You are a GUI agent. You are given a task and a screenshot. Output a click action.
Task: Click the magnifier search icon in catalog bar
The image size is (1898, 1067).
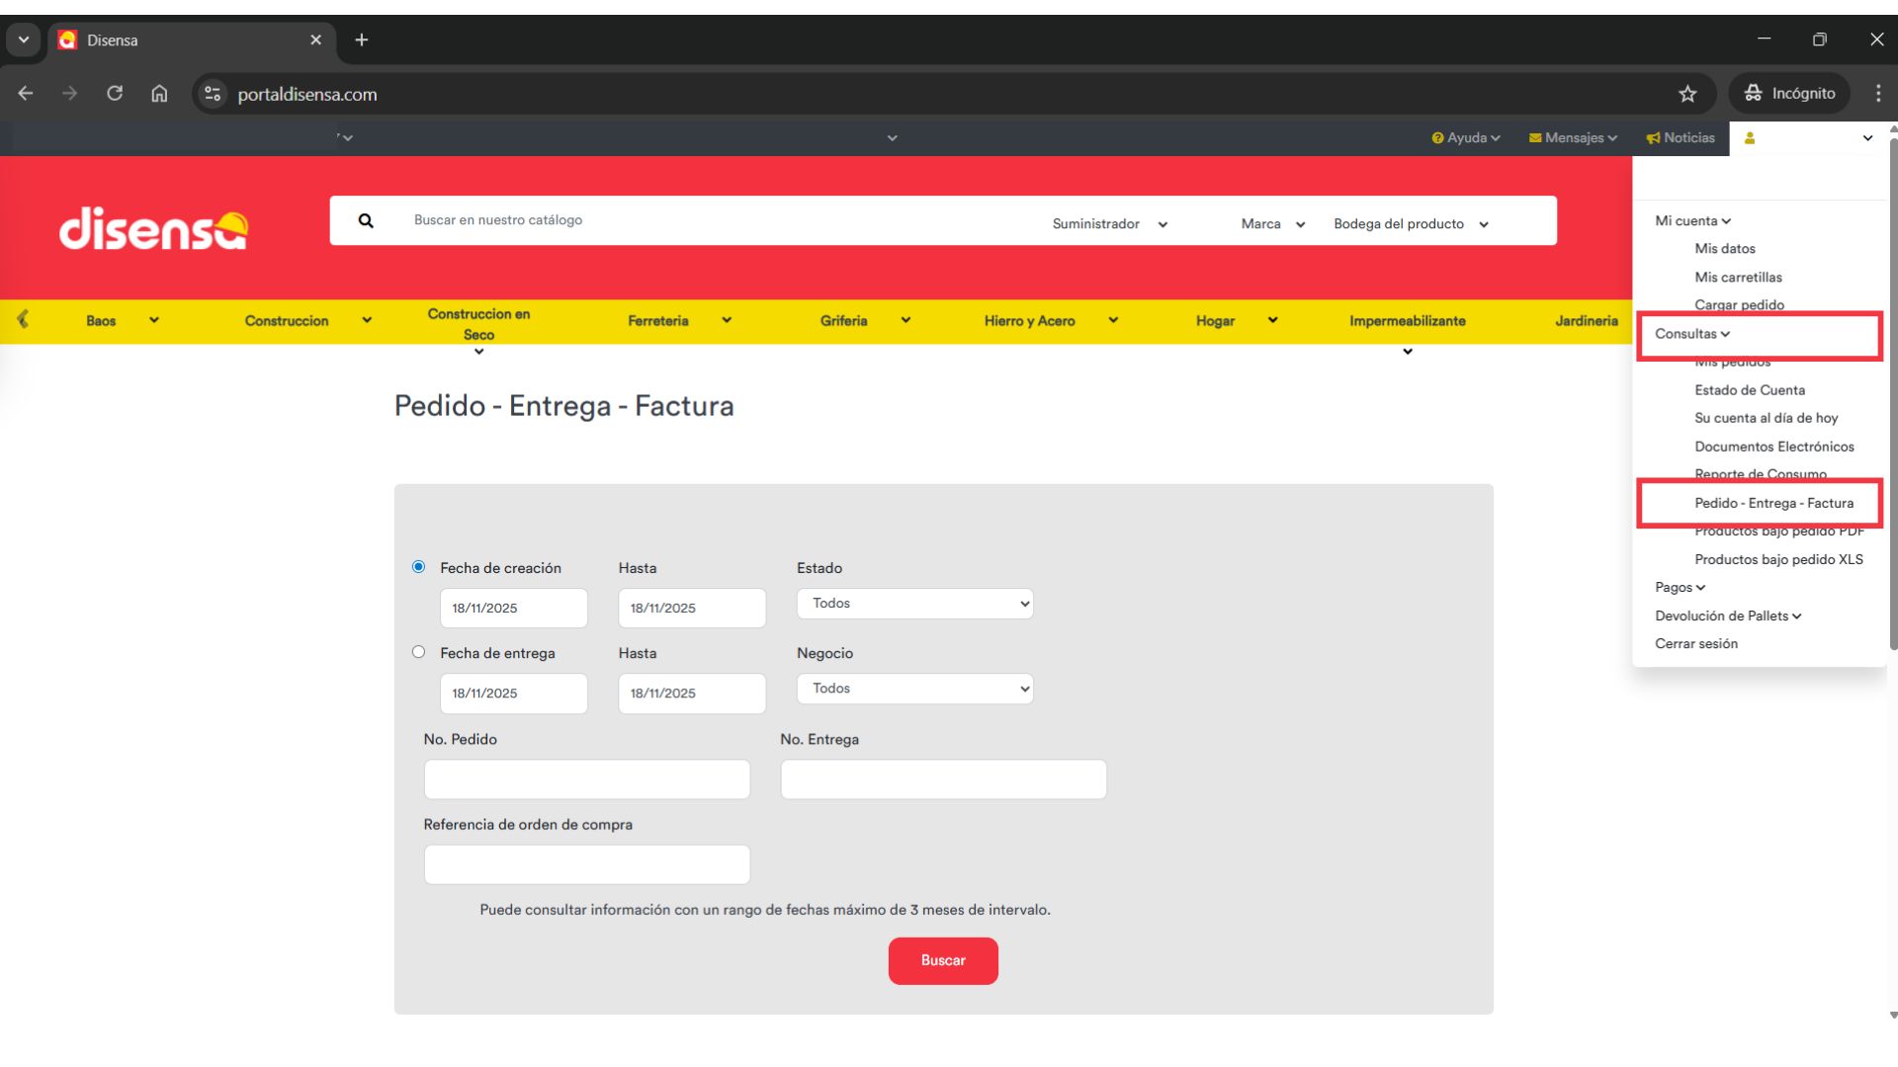[x=366, y=221]
